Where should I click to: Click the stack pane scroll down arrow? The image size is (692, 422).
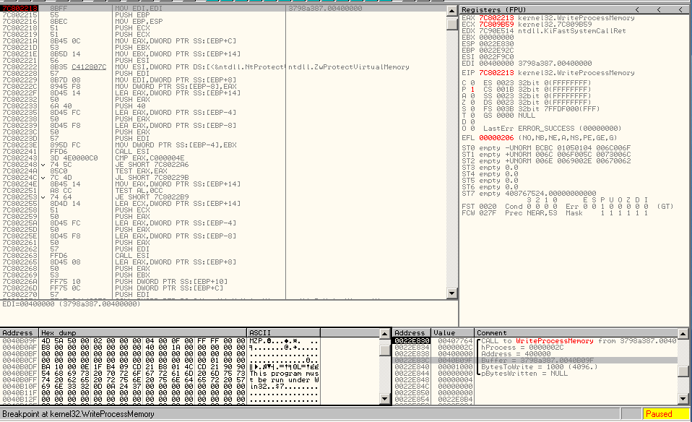[683, 399]
